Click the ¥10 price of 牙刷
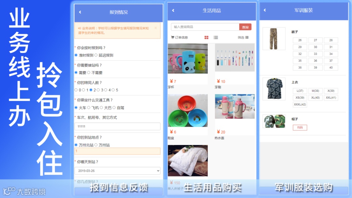 [x=221, y=81]
